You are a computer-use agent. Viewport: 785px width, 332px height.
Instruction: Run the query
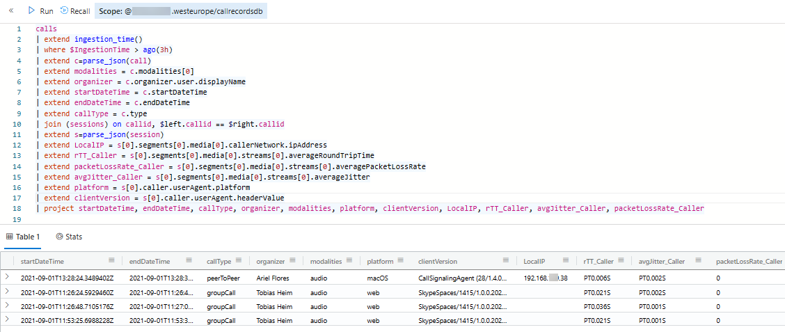tap(41, 10)
